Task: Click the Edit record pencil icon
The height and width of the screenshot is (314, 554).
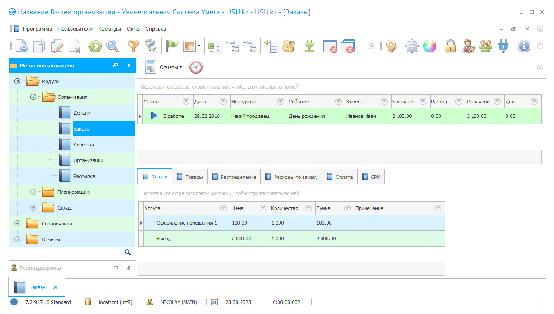Action: click(x=57, y=46)
